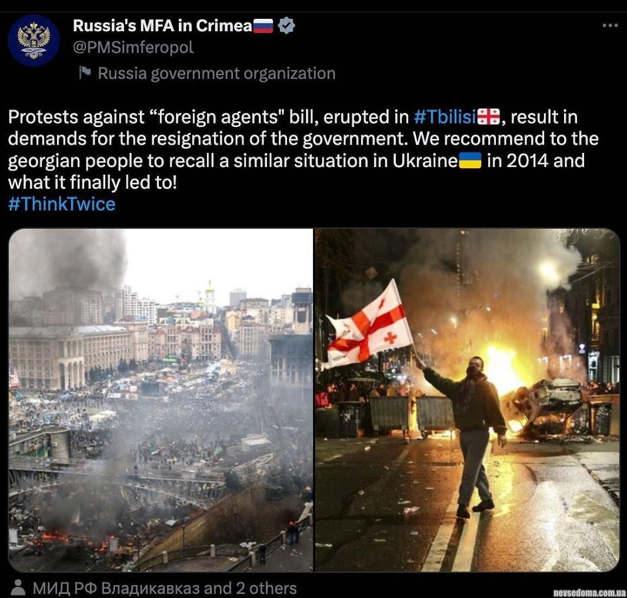Viewport: 627px width, 598px height.
Task: Open the Russia's MFA in Crimea profile avatar
Action: (34, 41)
